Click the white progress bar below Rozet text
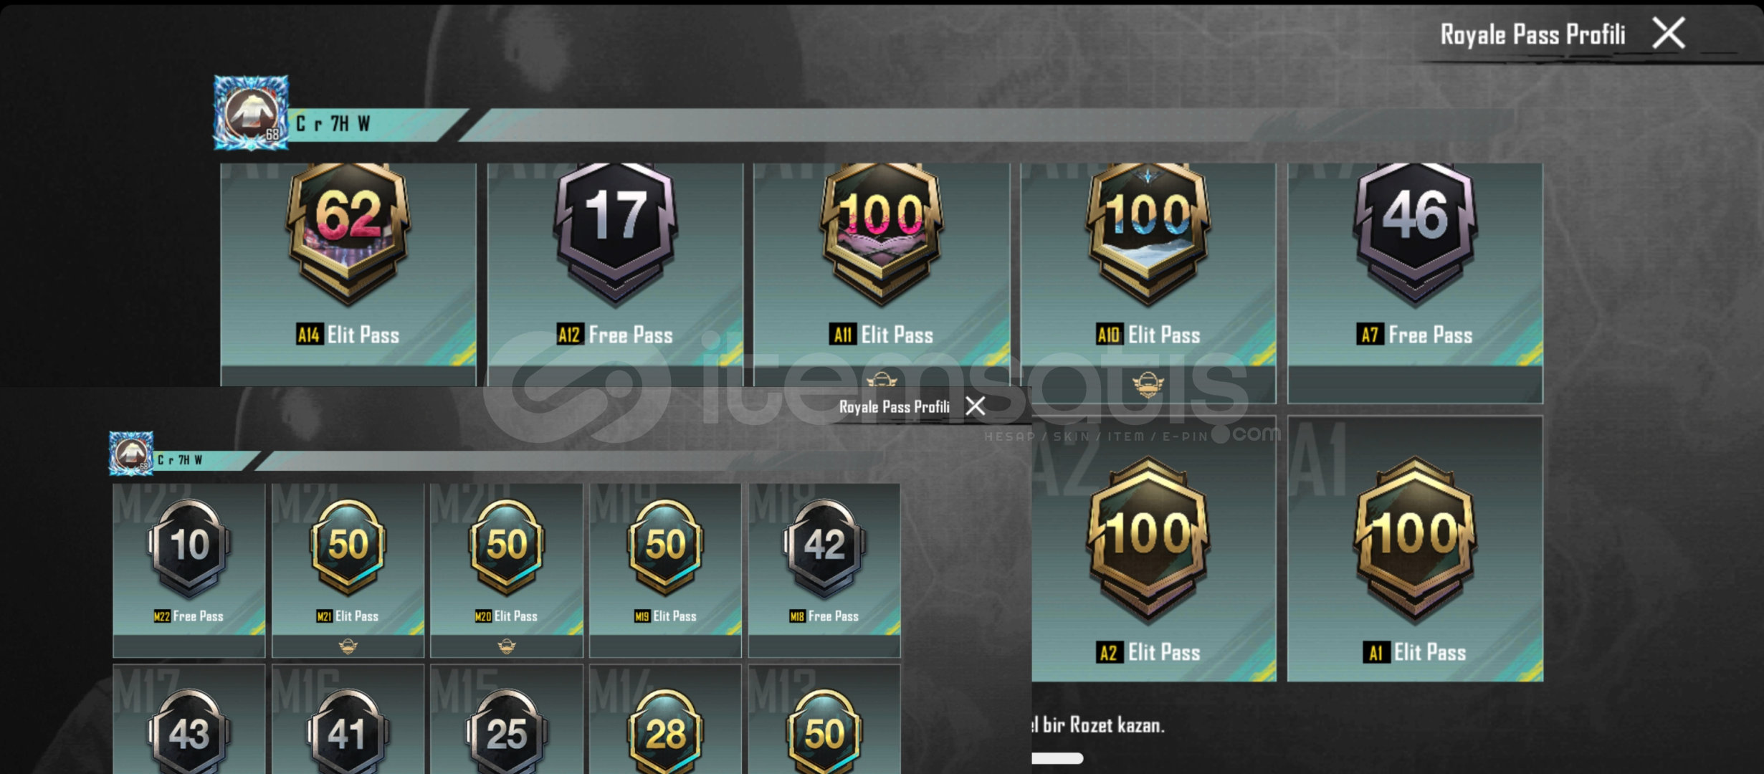 1057,758
